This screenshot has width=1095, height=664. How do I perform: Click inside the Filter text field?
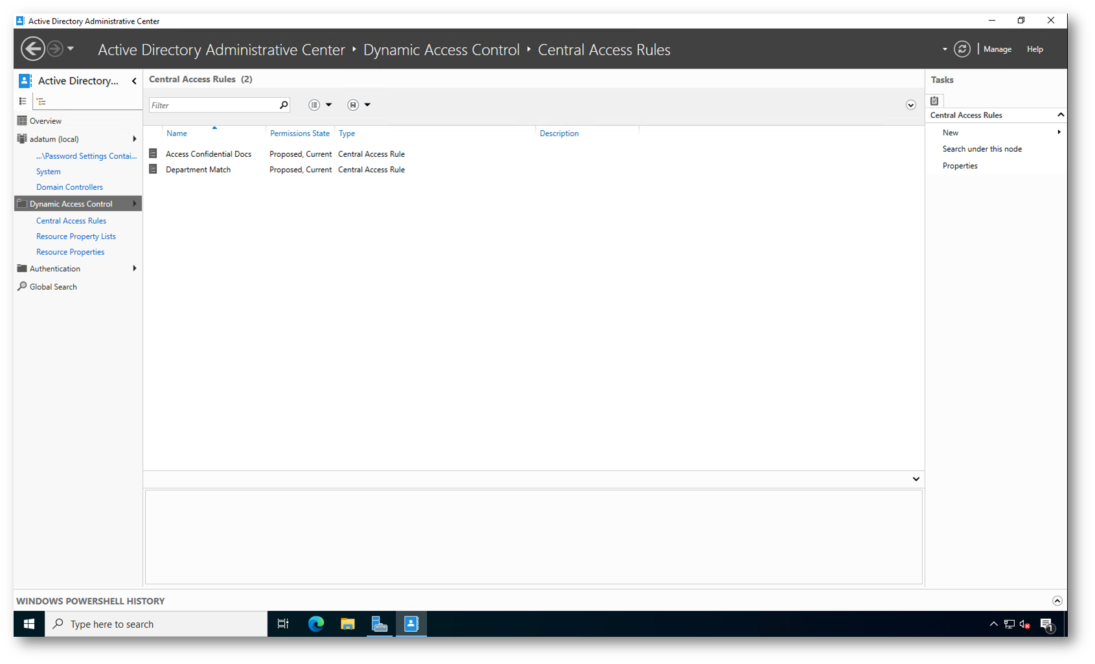click(212, 105)
